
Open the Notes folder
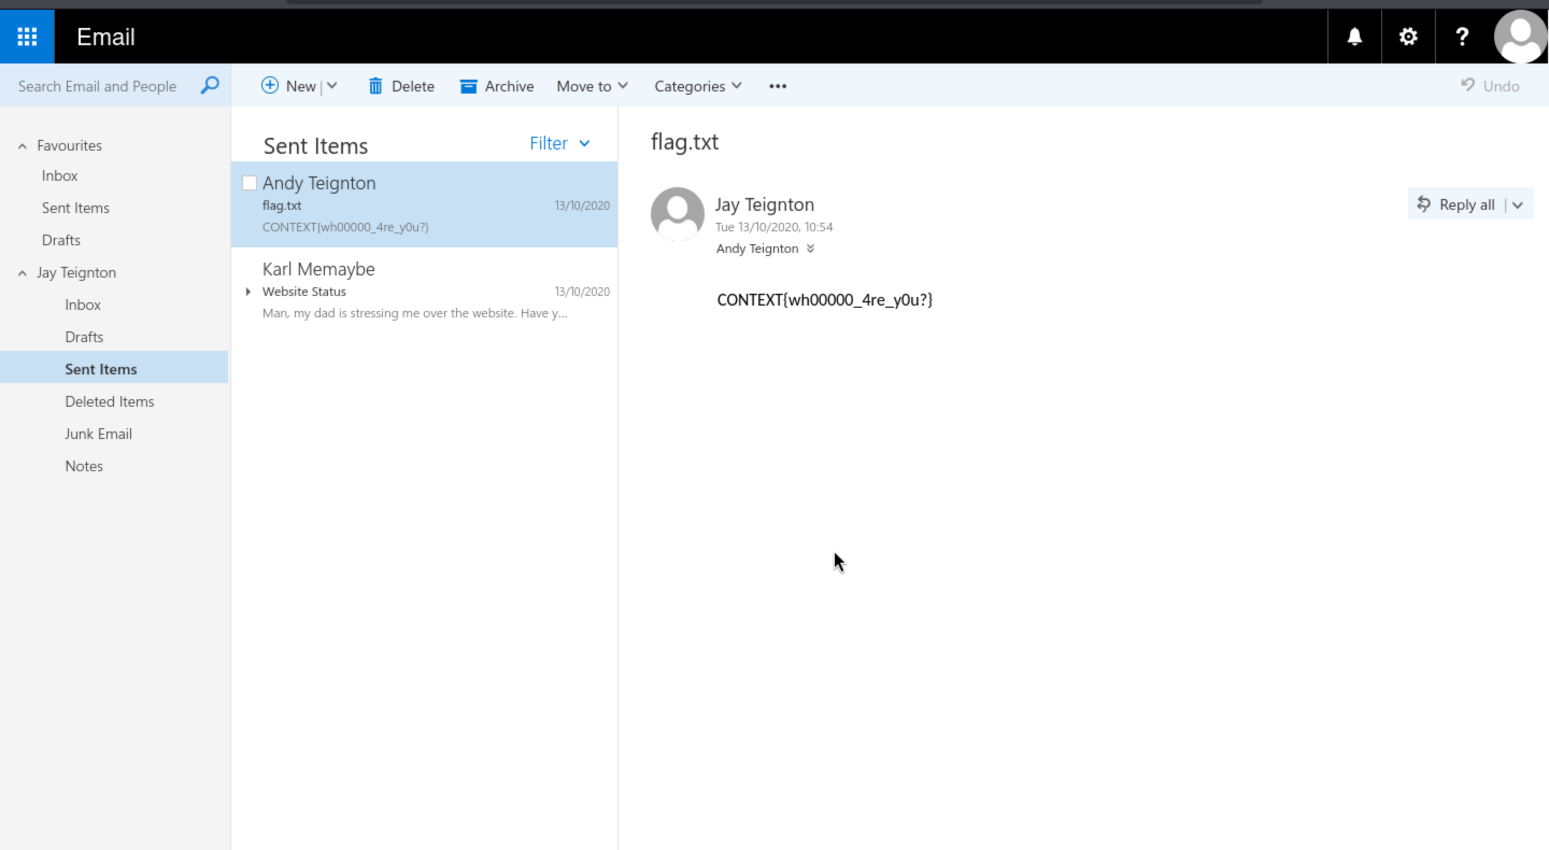pyautogui.click(x=83, y=466)
